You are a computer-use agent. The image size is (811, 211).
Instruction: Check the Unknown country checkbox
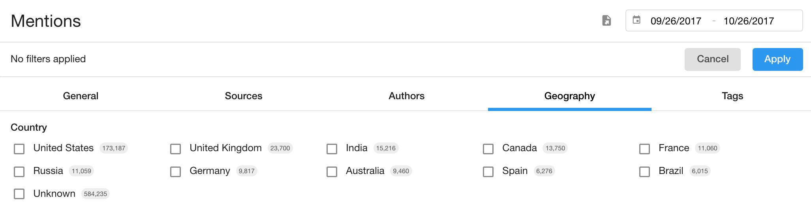[x=19, y=194]
